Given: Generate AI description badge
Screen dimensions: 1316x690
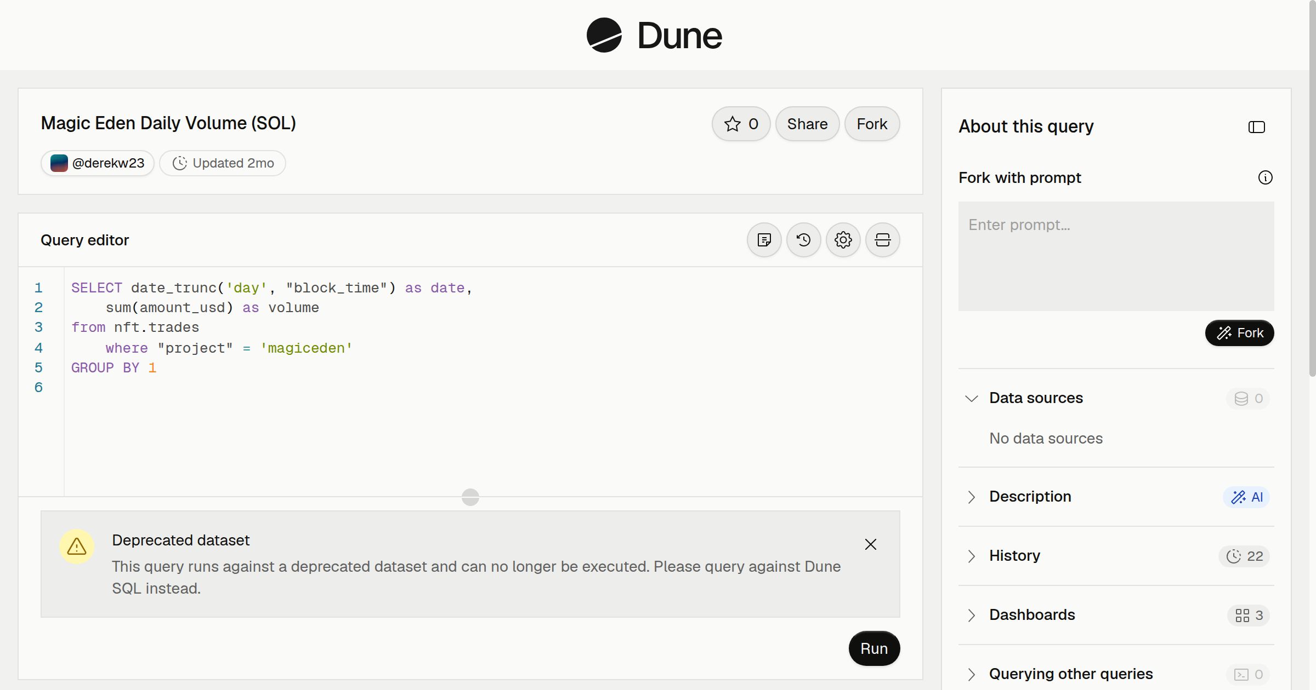Looking at the screenshot, I should (x=1246, y=497).
